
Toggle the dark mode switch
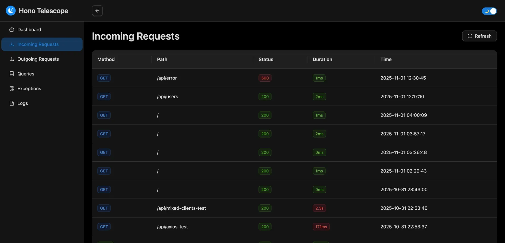[489, 11]
